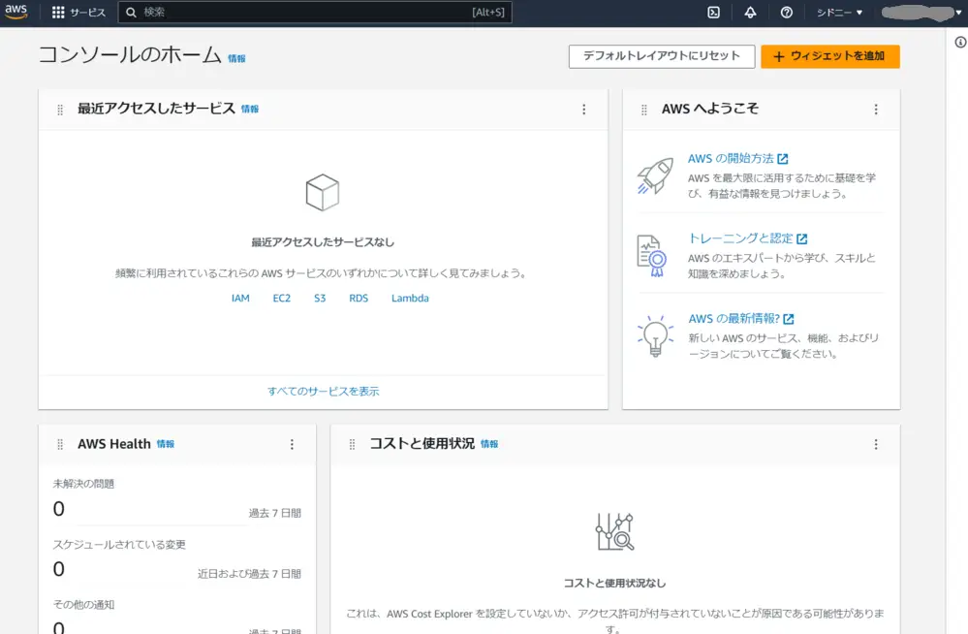Click デフォルトレイアウトにリセット button
Image resolution: width=968 pixels, height=634 pixels.
[662, 56]
